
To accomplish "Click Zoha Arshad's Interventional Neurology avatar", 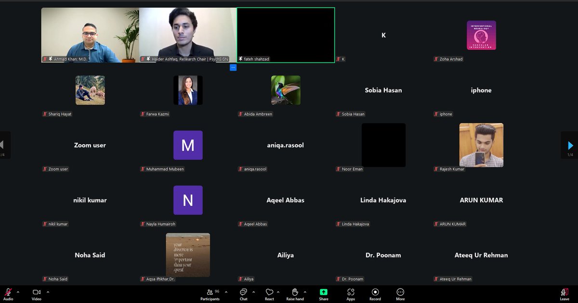I will 481,35.
